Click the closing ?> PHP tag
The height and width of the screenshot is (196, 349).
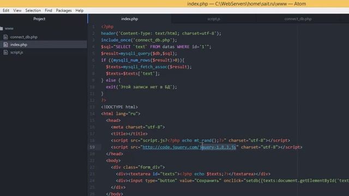click(104, 100)
